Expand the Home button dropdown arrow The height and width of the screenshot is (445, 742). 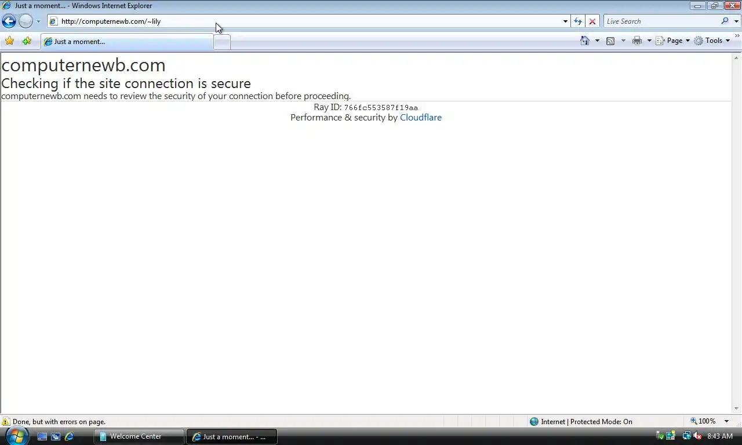[597, 41]
